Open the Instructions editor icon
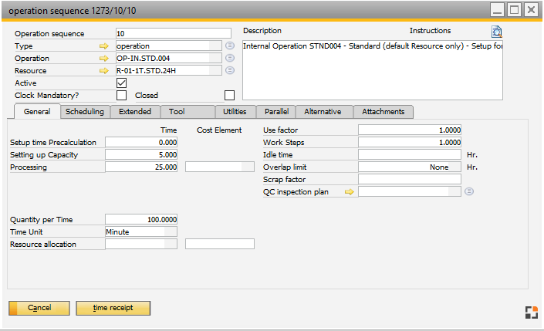 coord(497,32)
